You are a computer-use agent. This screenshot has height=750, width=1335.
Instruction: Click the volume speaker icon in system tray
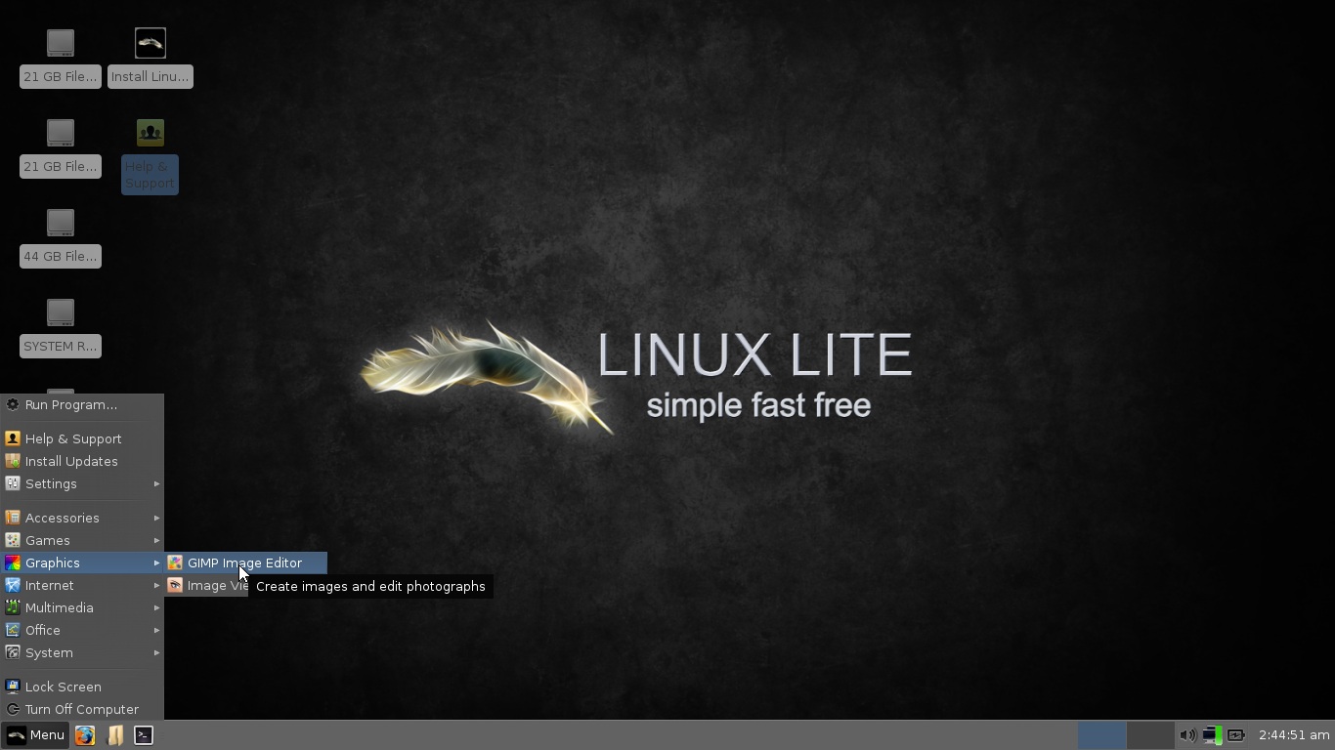[1187, 735]
